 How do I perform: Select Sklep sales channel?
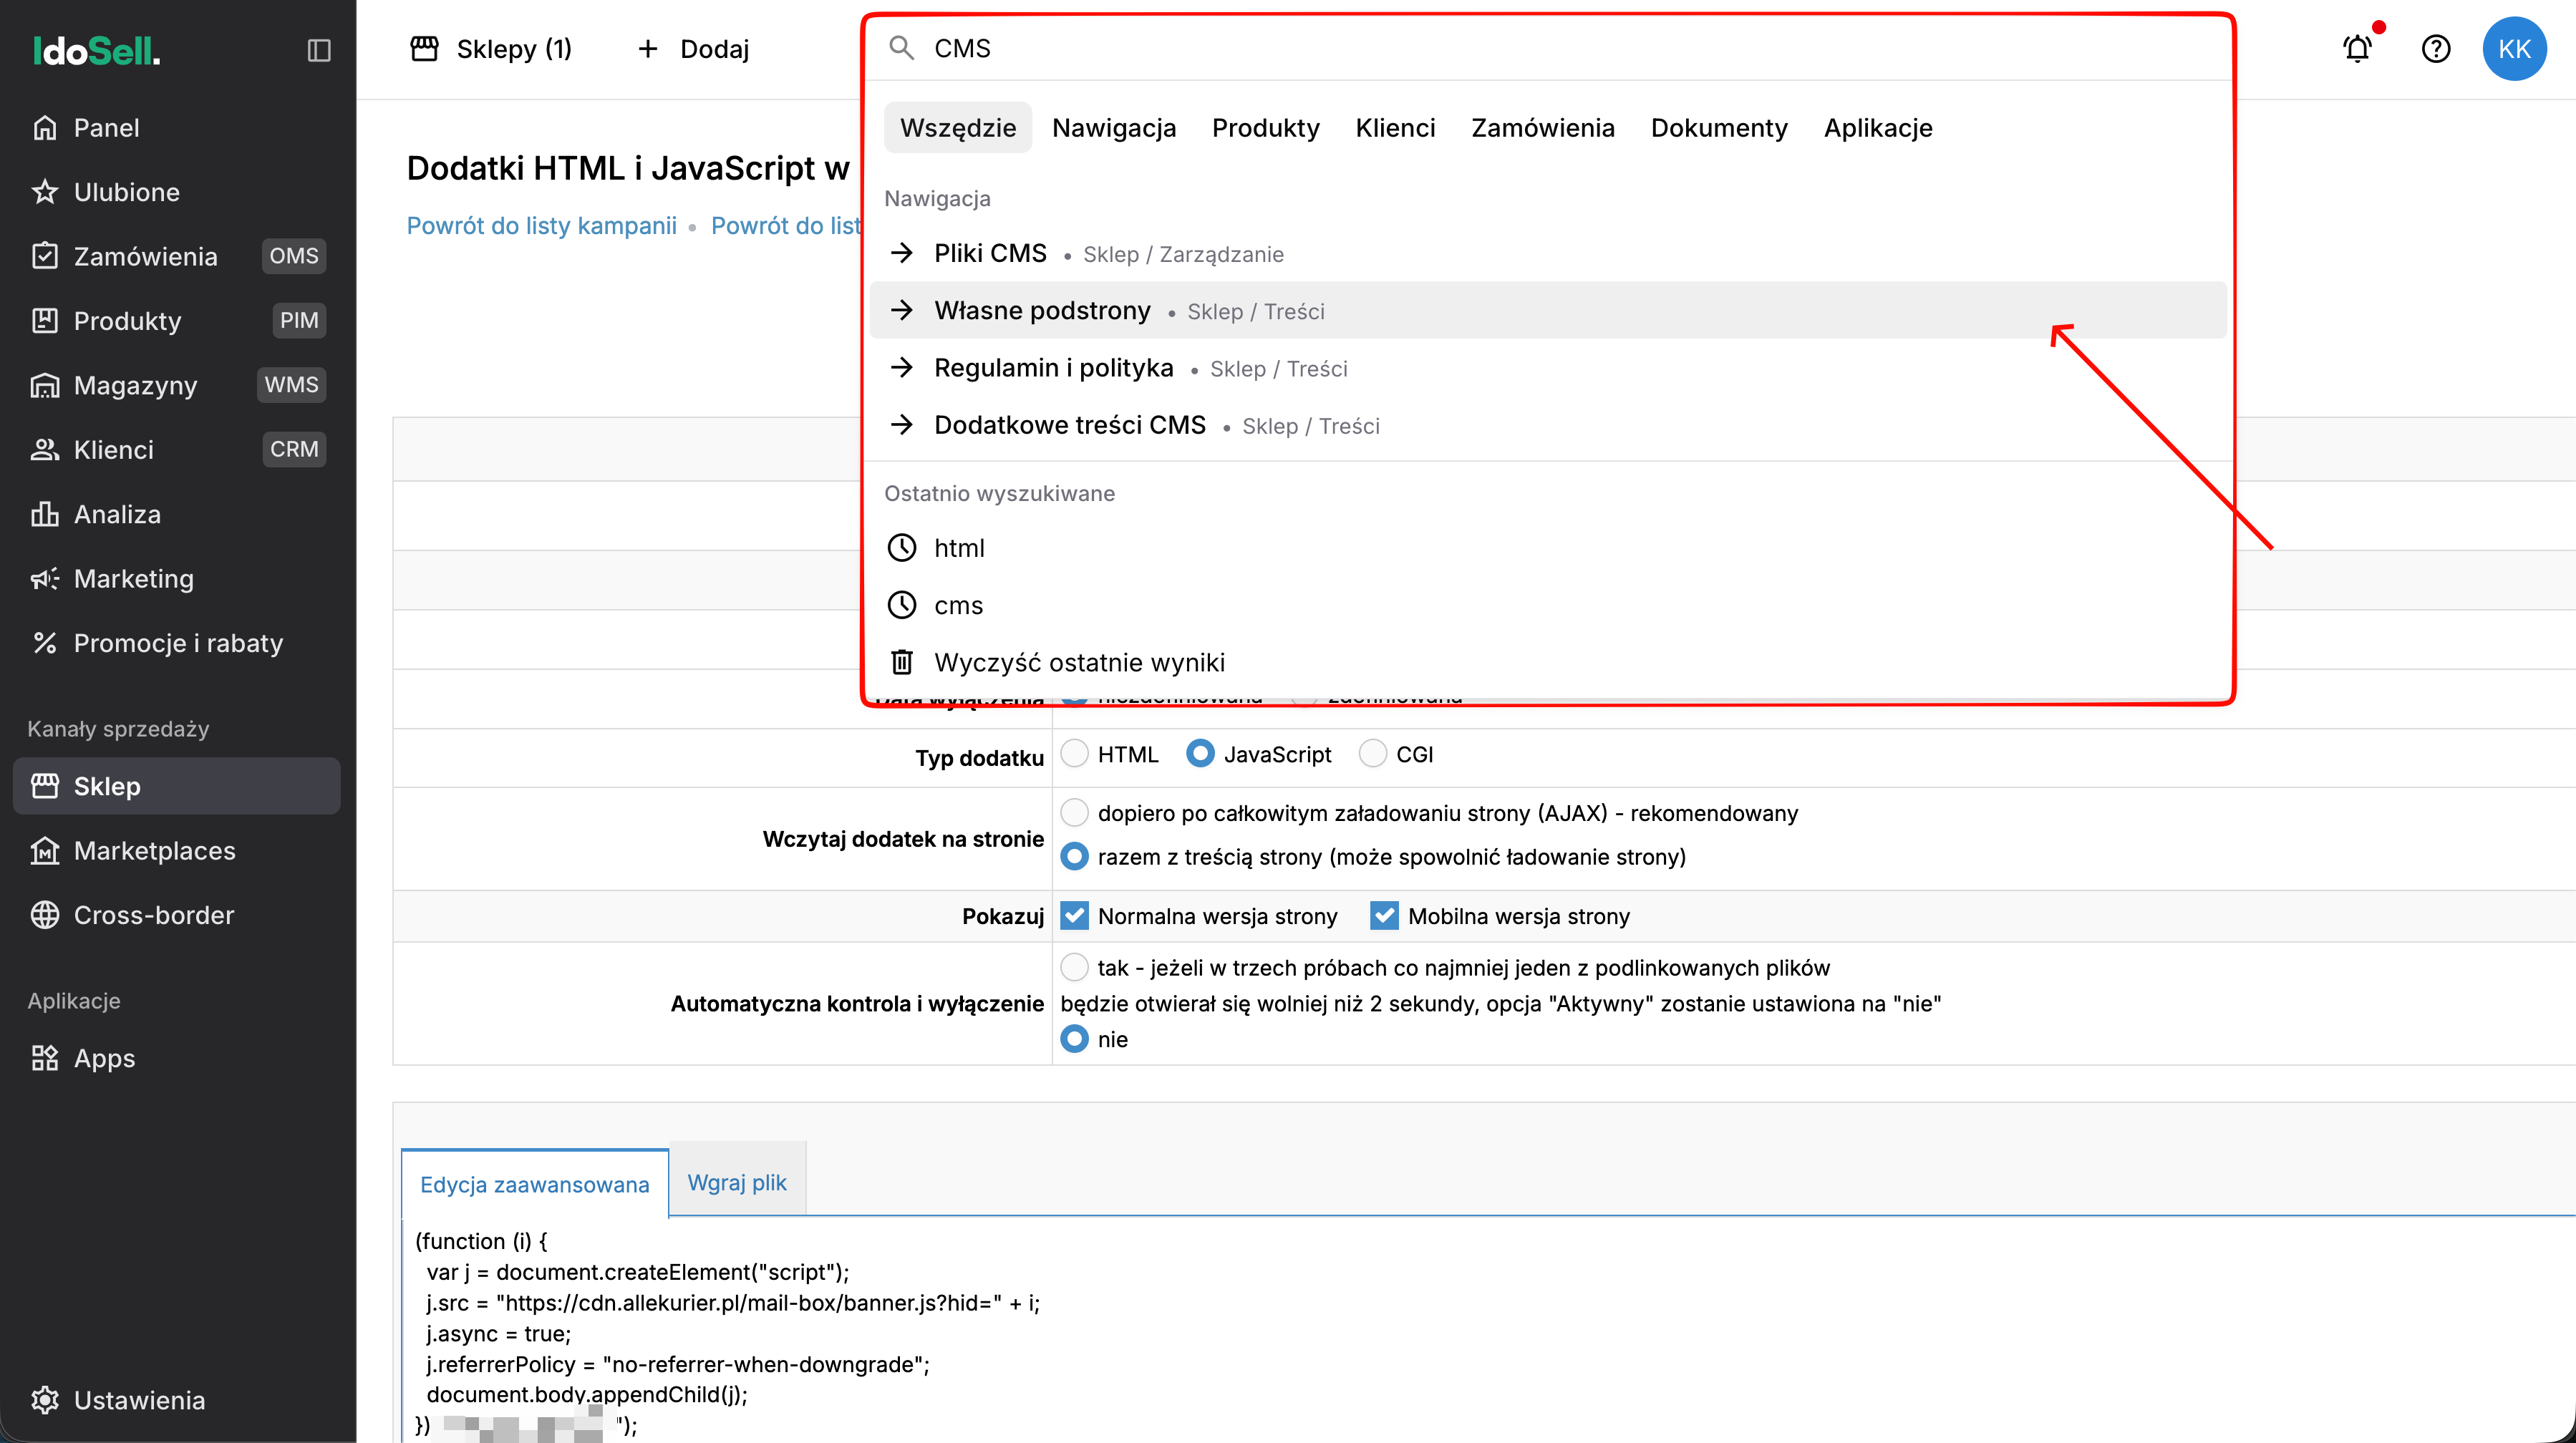(x=177, y=786)
